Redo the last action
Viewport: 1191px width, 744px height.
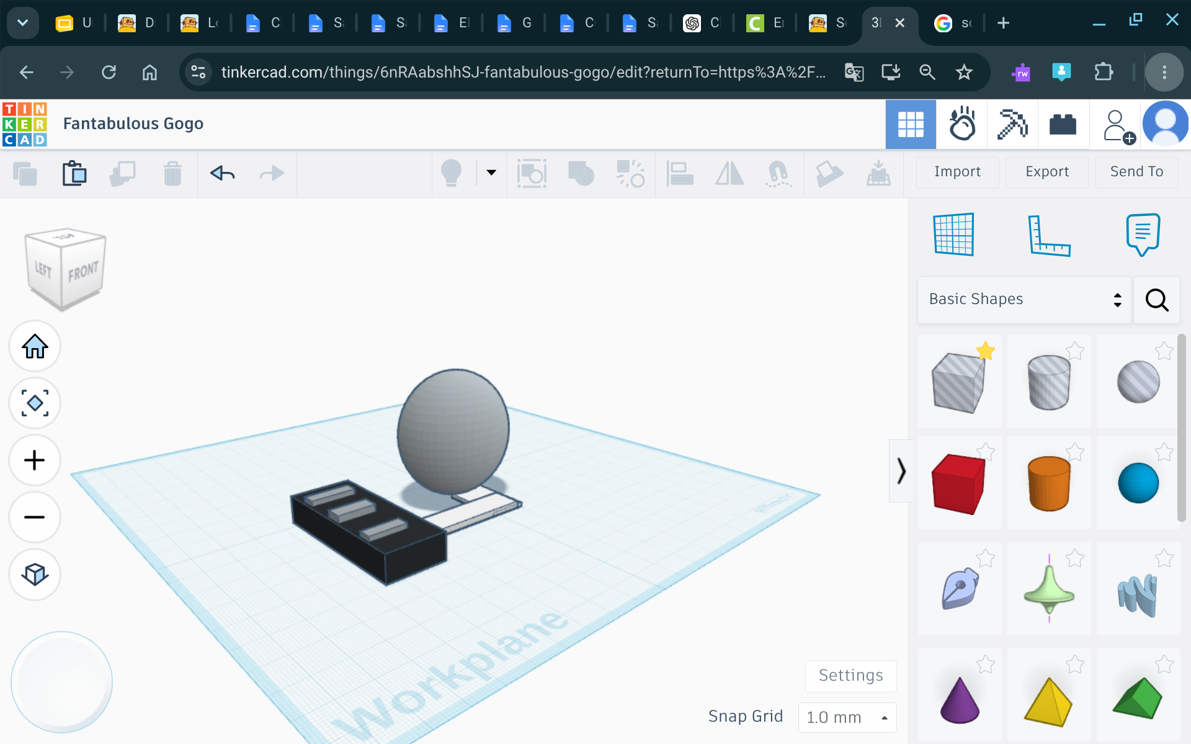point(272,173)
